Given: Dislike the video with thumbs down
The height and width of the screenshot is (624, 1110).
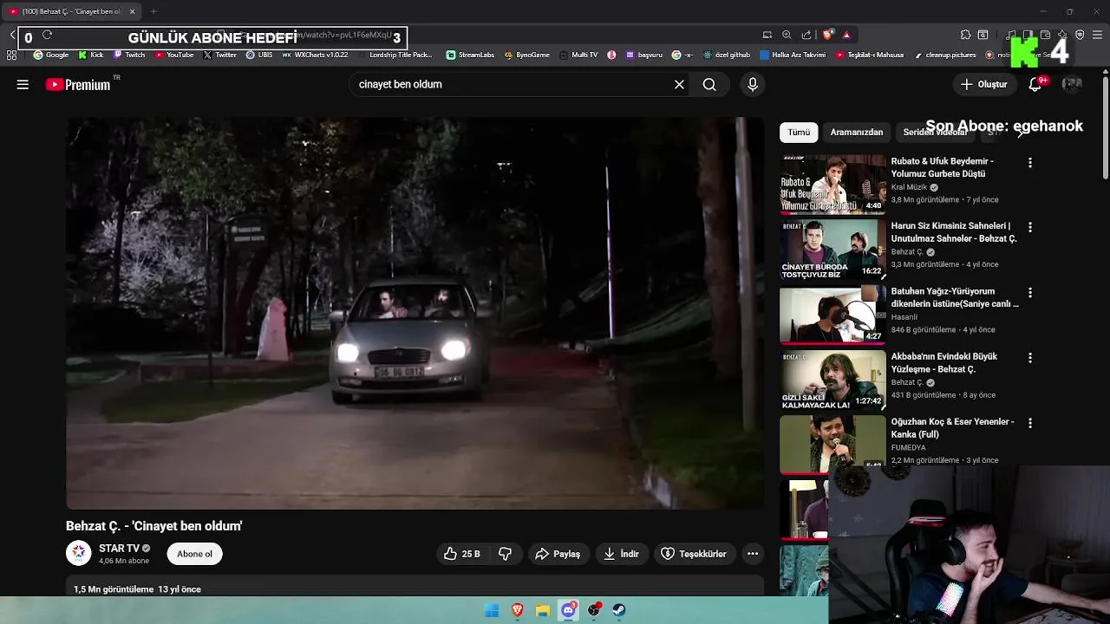Looking at the screenshot, I should point(505,554).
